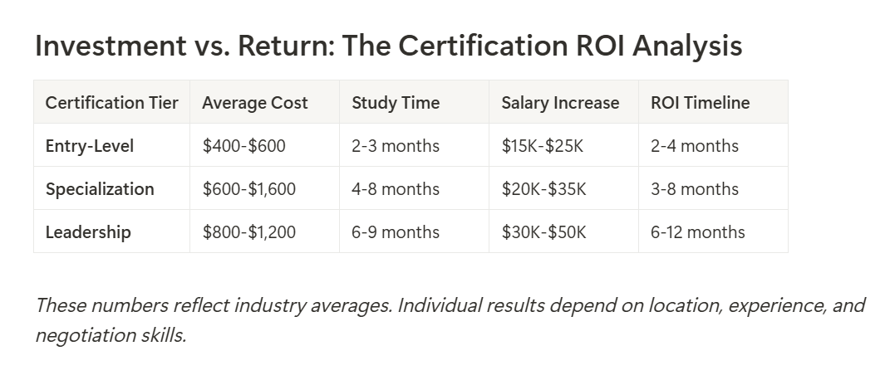Click the $400-$600 cost cell

[x=243, y=146]
